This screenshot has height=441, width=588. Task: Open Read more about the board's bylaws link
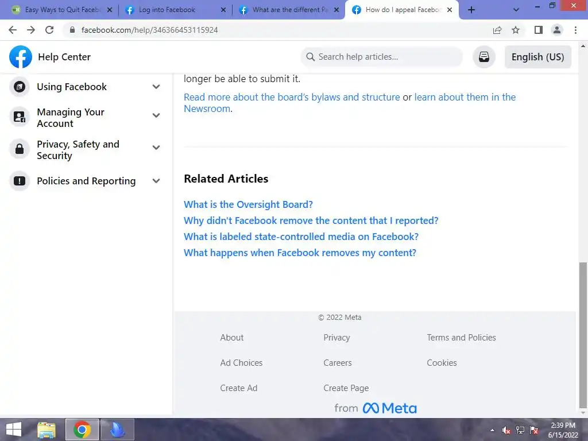click(292, 97)
